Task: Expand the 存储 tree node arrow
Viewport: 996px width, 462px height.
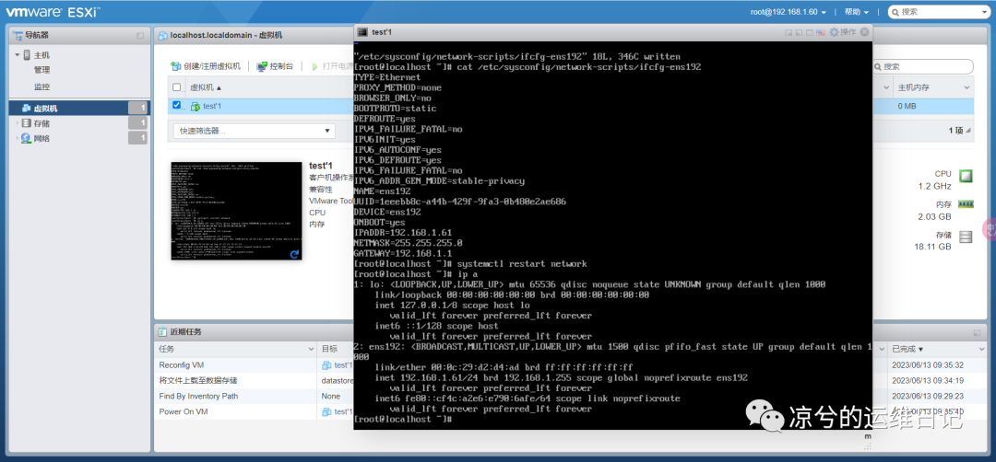Action: (x=18, y=123)
